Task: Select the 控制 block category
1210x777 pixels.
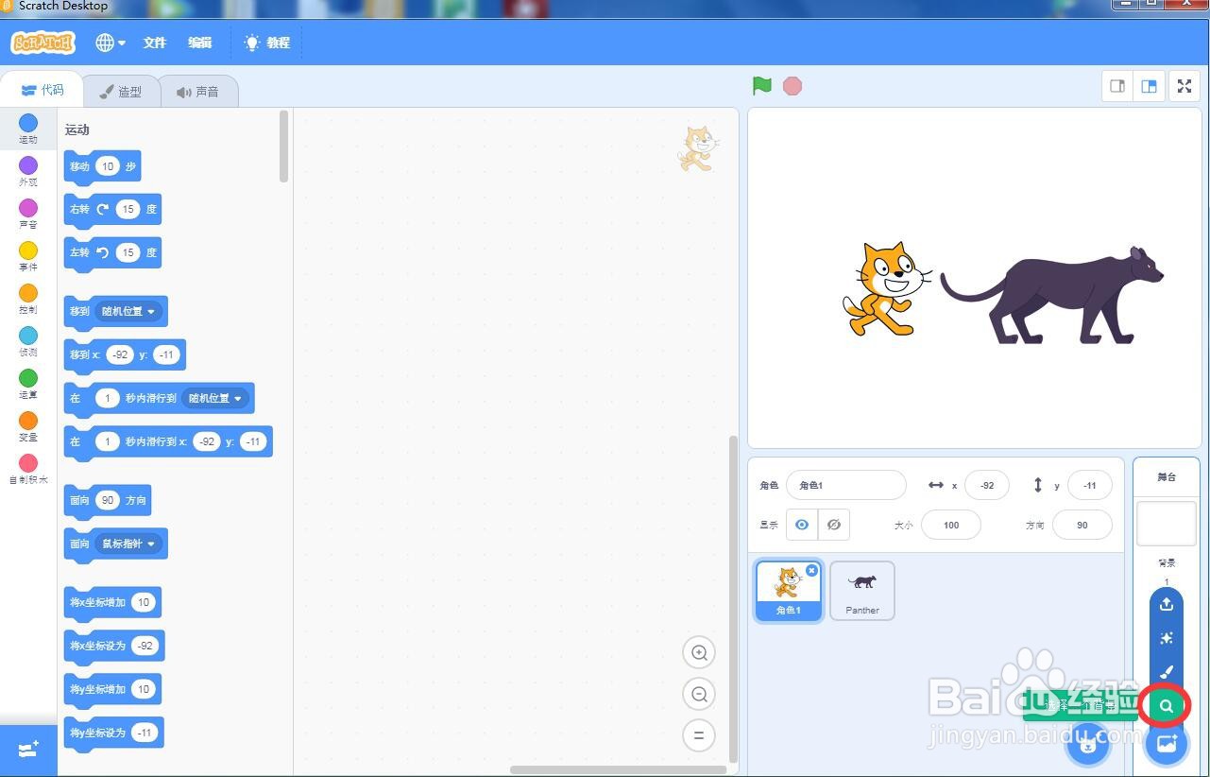Action: point(28,300)
